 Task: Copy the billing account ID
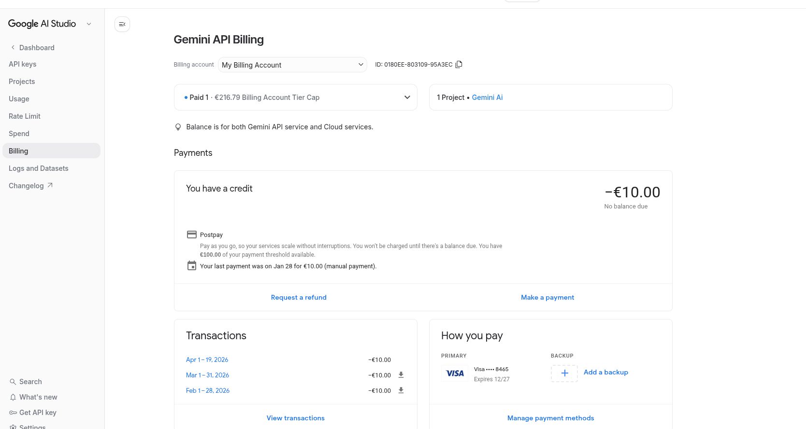(x=459, y=64)
